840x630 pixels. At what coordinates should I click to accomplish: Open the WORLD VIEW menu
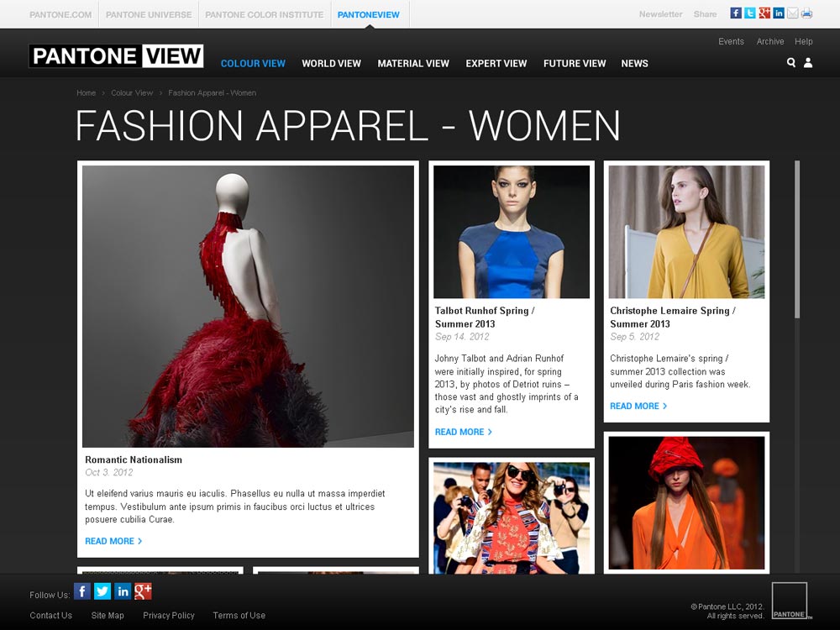(x=332, y=63)
